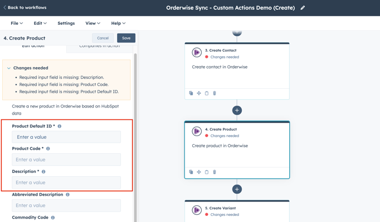Save the Create Product action

pyautogui.click(x=126, y=38)
